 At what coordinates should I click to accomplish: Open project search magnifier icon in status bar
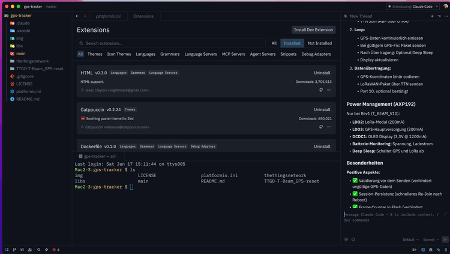[x=39, y=250]
